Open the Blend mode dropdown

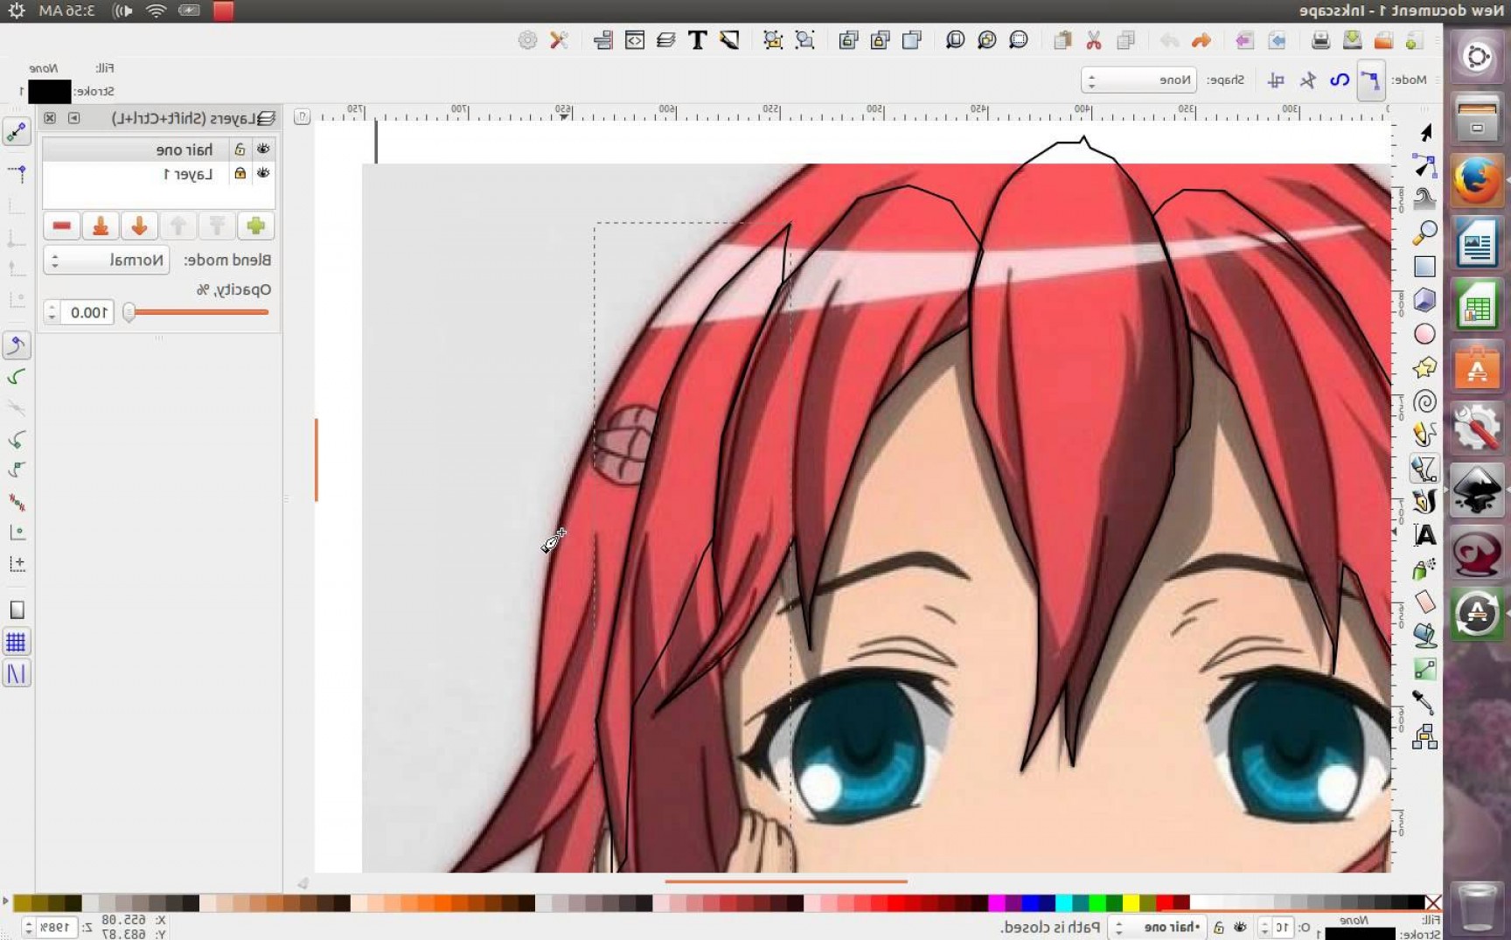(106, 259)
